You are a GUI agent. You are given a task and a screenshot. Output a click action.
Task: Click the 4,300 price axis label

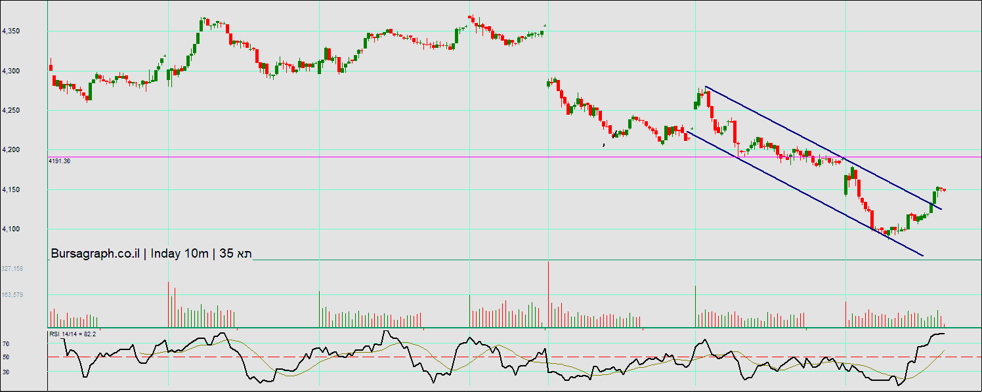[12, 71]
